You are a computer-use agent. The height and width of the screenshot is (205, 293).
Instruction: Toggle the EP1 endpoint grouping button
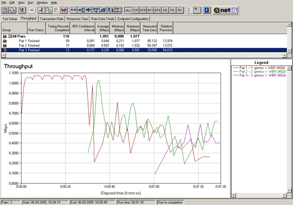point(150,10)
